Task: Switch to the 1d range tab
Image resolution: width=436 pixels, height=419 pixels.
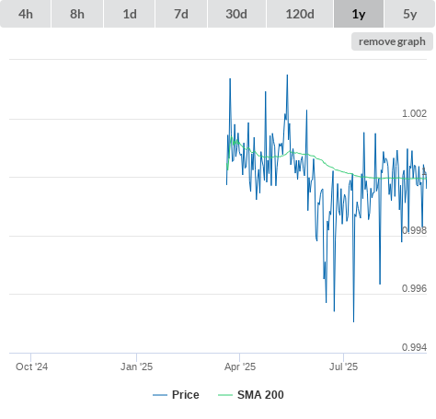Action: point(130,14)
